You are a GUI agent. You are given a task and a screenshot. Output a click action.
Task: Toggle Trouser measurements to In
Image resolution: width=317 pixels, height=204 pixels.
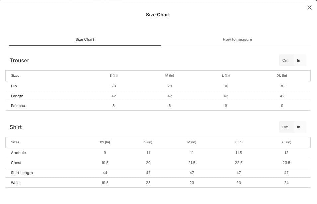coord(299,60)
